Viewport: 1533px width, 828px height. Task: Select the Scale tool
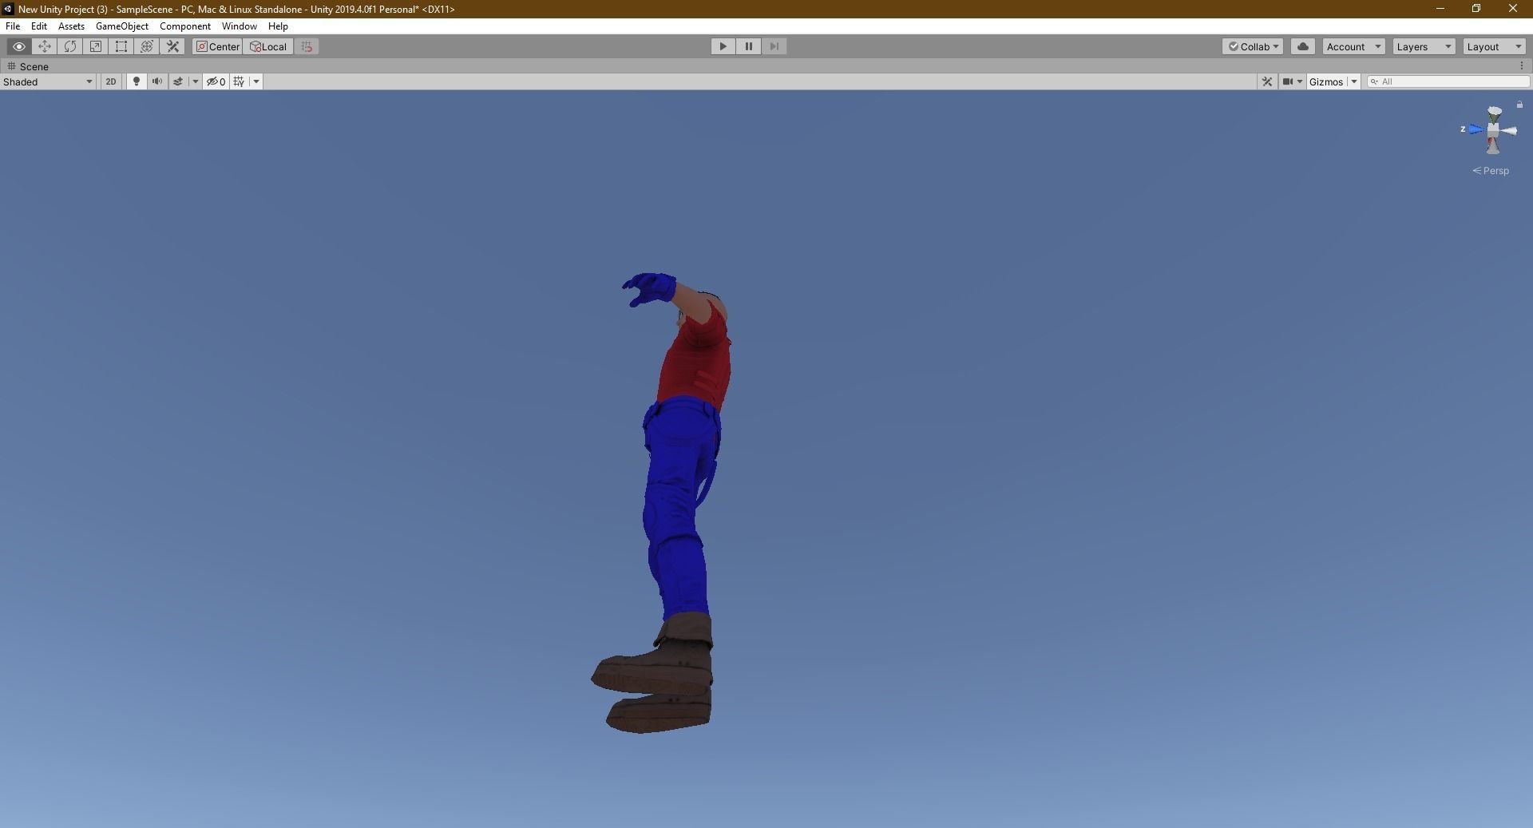point(96,46)
